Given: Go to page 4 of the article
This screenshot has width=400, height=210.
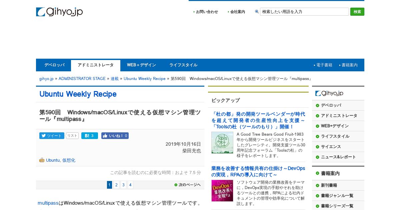Looking at the screenshot, I should coord(130,185).
